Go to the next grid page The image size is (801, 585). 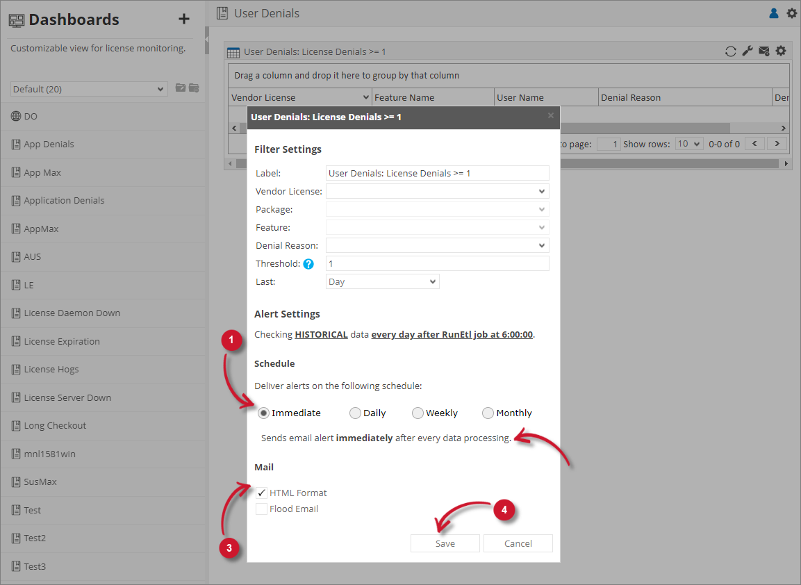click(x=777, y=144)
